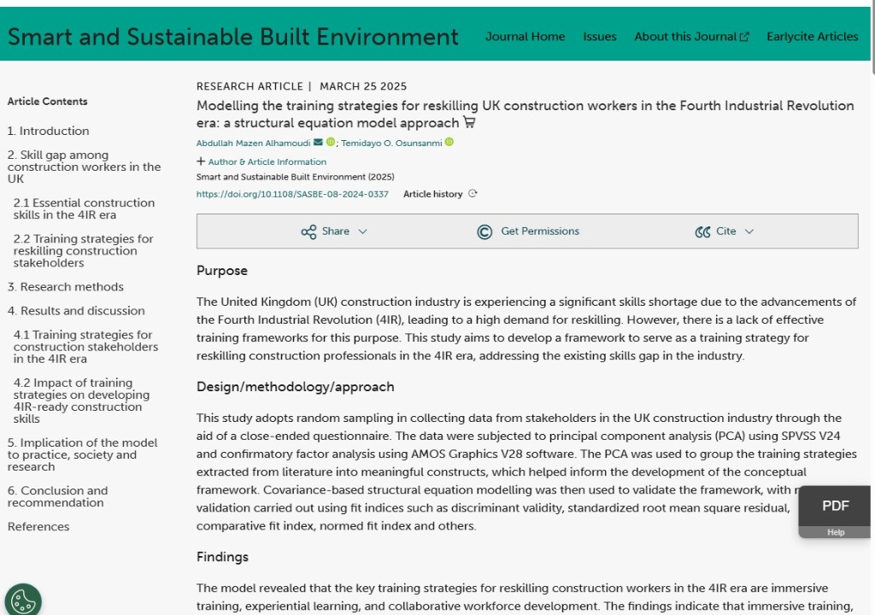Jump to 3. Research methods section
The image size is (875, 615).
[x=66, y=287]
